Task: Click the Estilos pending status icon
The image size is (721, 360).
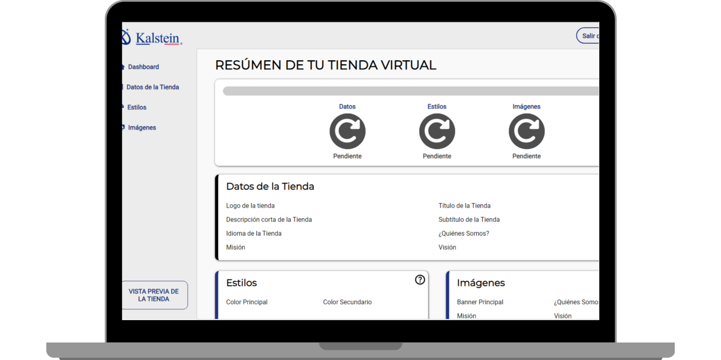Action: tap(437, 132)
